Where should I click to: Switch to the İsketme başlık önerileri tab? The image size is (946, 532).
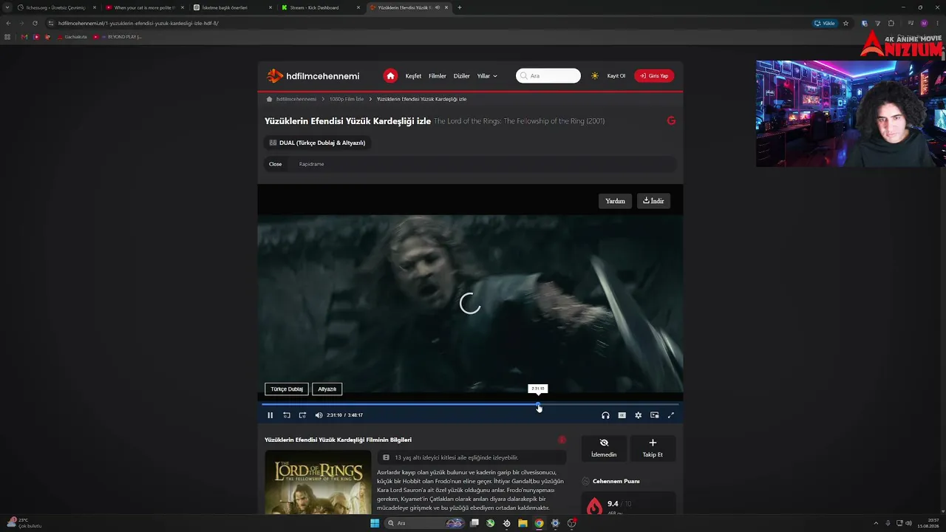pyautogui.click(x=231, y=7)
